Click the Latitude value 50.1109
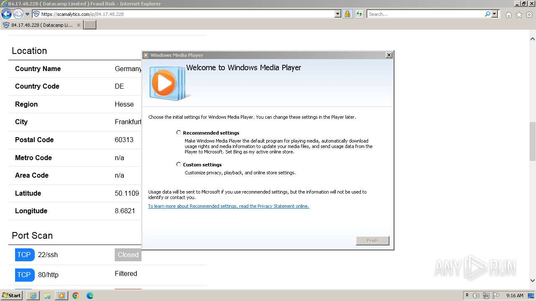 pos(127,193)
